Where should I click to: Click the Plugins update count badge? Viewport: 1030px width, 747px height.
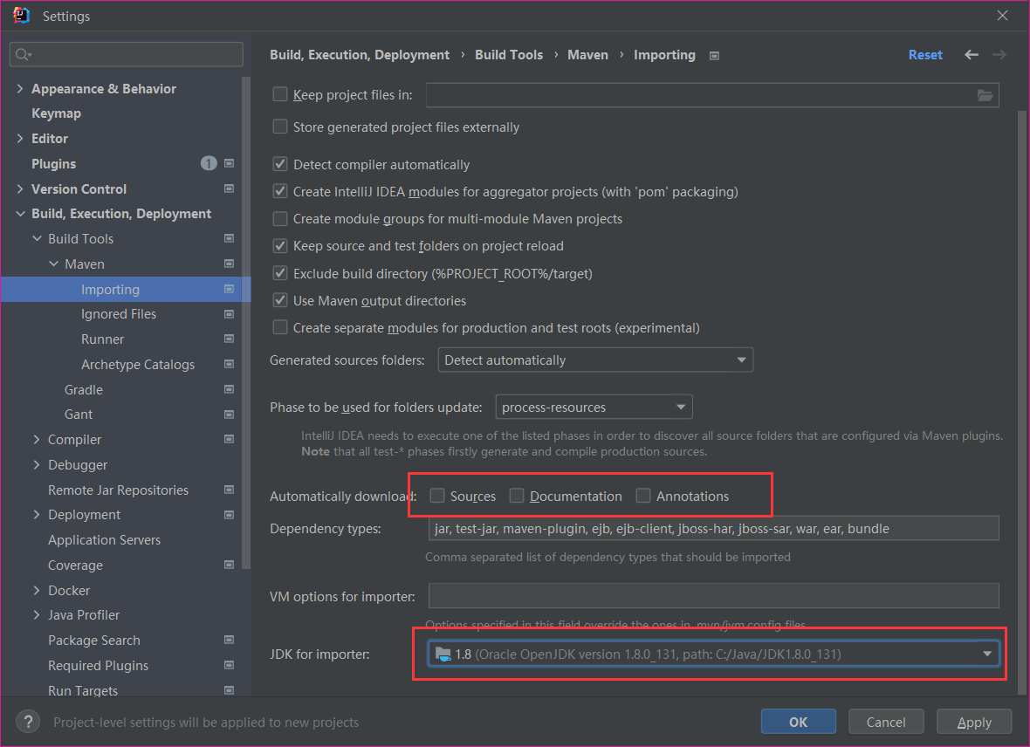click(209, 163)
